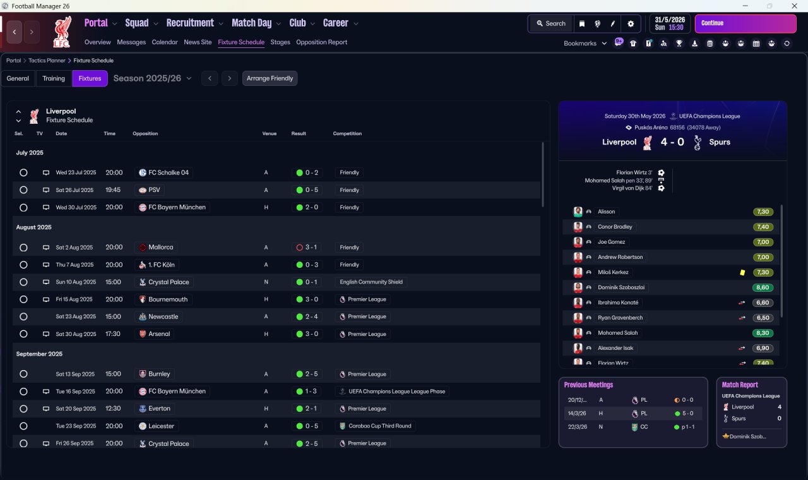This screenshot has width=808, height=480.
Task: Open Tactics Planner in the breadcrumb
Action: coord(47,61)
